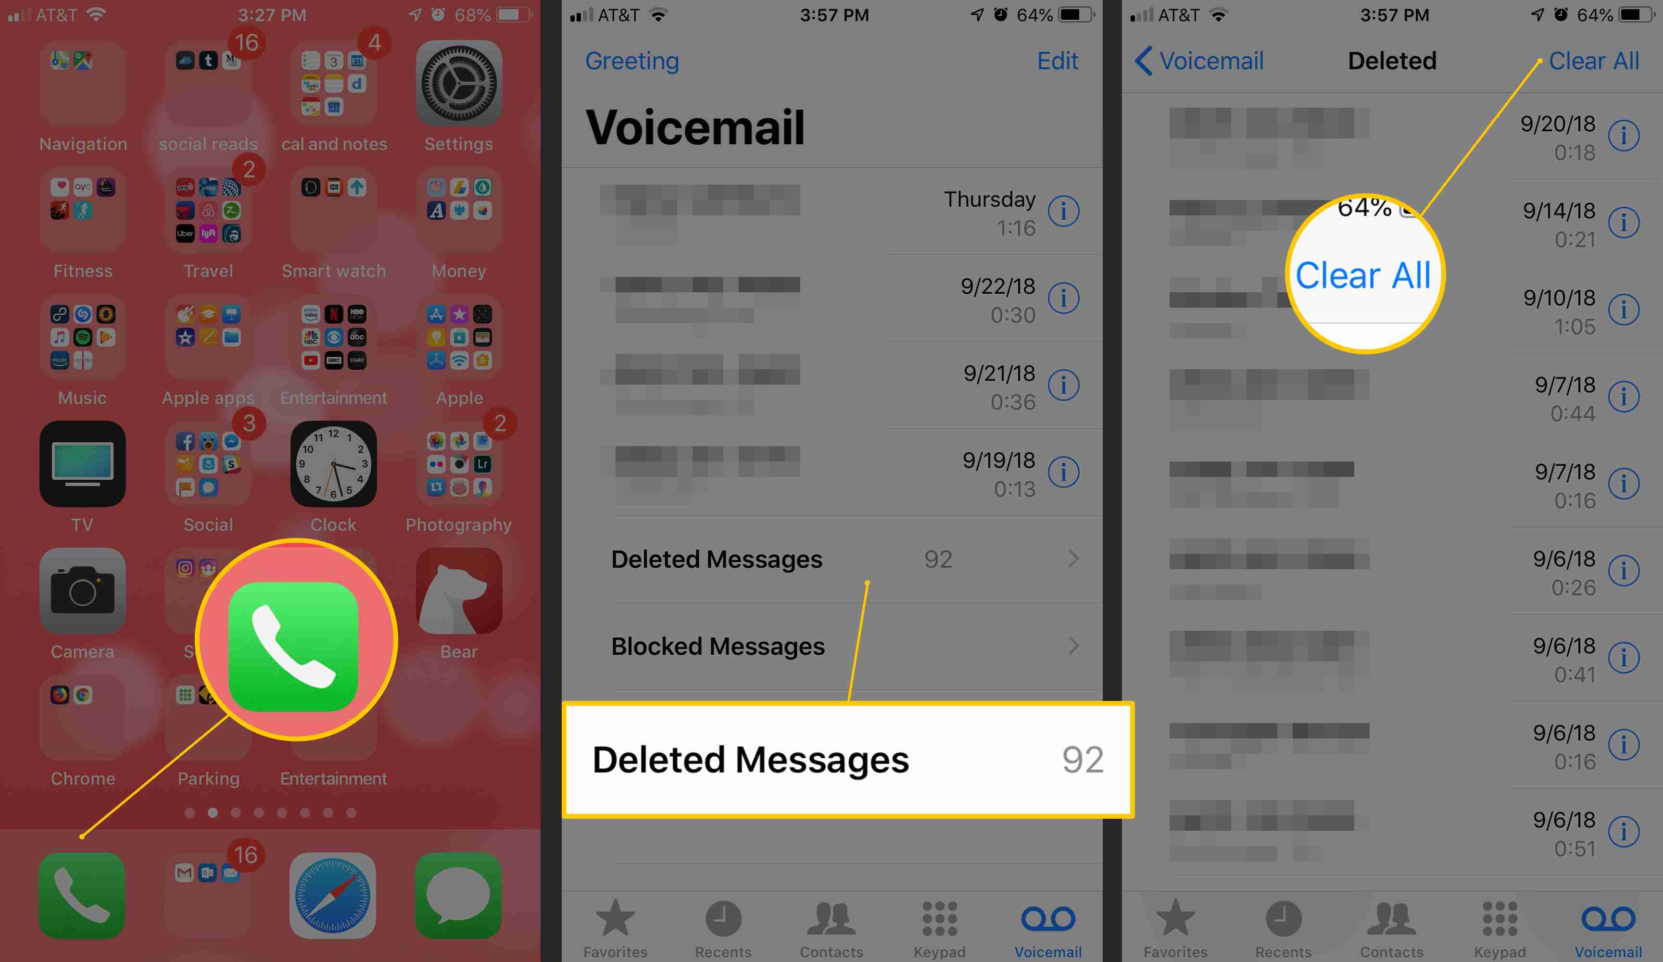Select Greeting to change voicemail greeting
Viewport: 1663px width, 962px height.
(x=634, y=61)
